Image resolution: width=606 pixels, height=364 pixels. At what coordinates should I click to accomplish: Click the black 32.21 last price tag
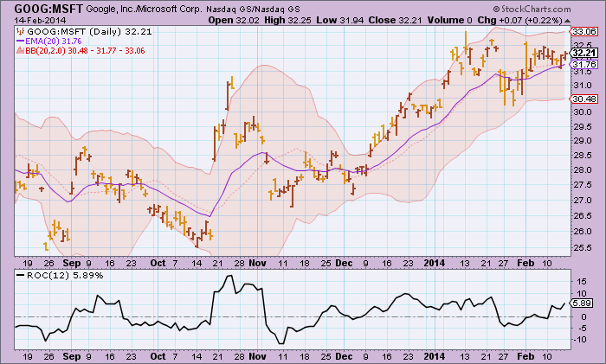click(584, 54)
